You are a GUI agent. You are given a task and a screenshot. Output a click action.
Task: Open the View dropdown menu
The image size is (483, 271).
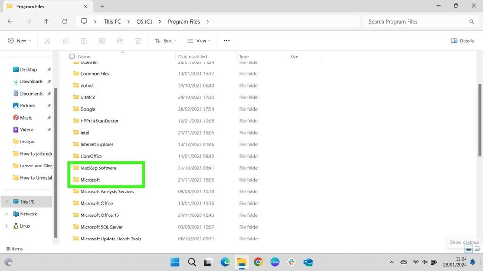(199, 41)
